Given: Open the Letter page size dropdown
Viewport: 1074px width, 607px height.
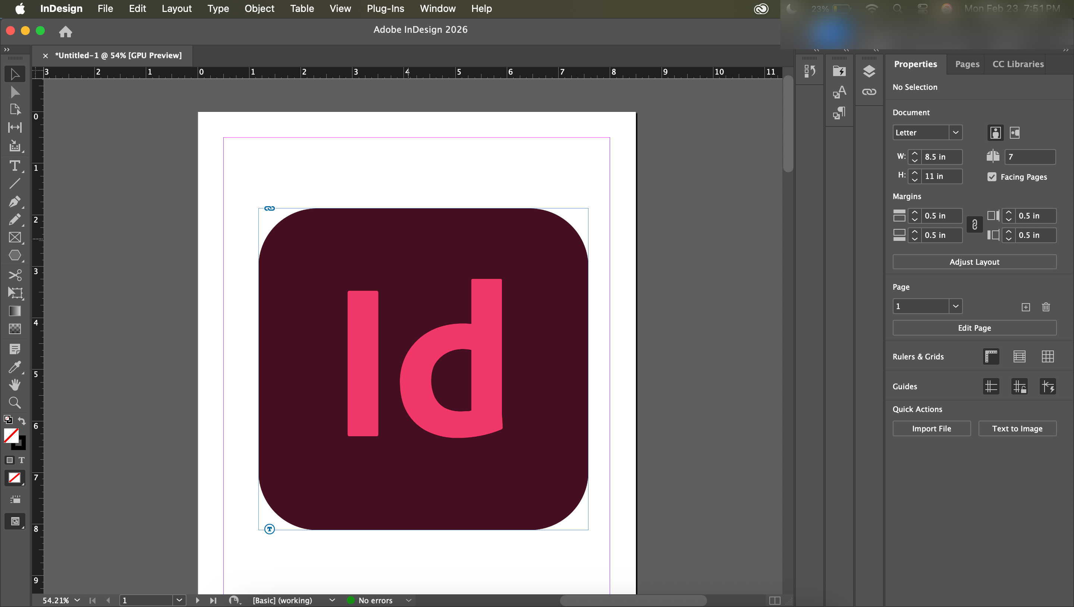Looking at the screenshot, I should tap(955, 133).
